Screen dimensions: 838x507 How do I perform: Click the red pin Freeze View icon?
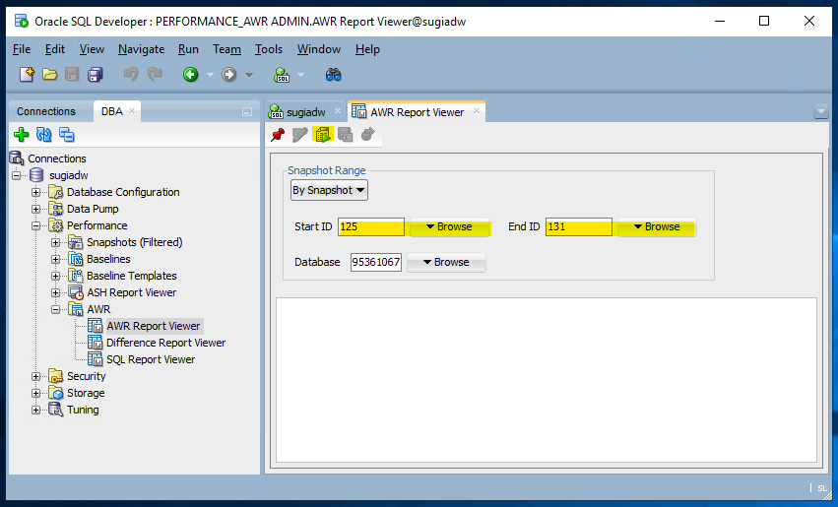(x=278, y=135)
